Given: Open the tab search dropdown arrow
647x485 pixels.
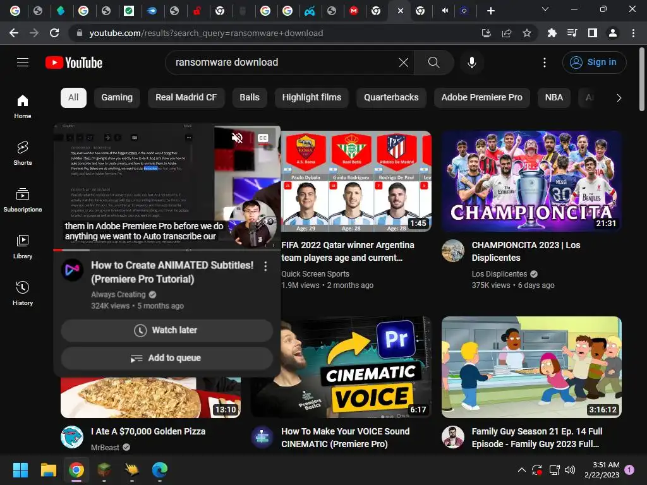Looking at the screenshot, I should pyautogui.click(x=545, y=9).
